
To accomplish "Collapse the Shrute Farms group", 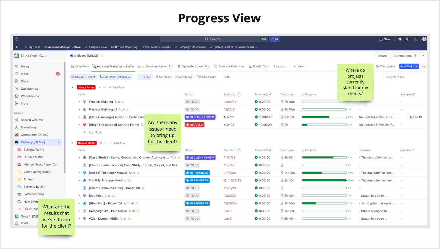I will [72, 87].
